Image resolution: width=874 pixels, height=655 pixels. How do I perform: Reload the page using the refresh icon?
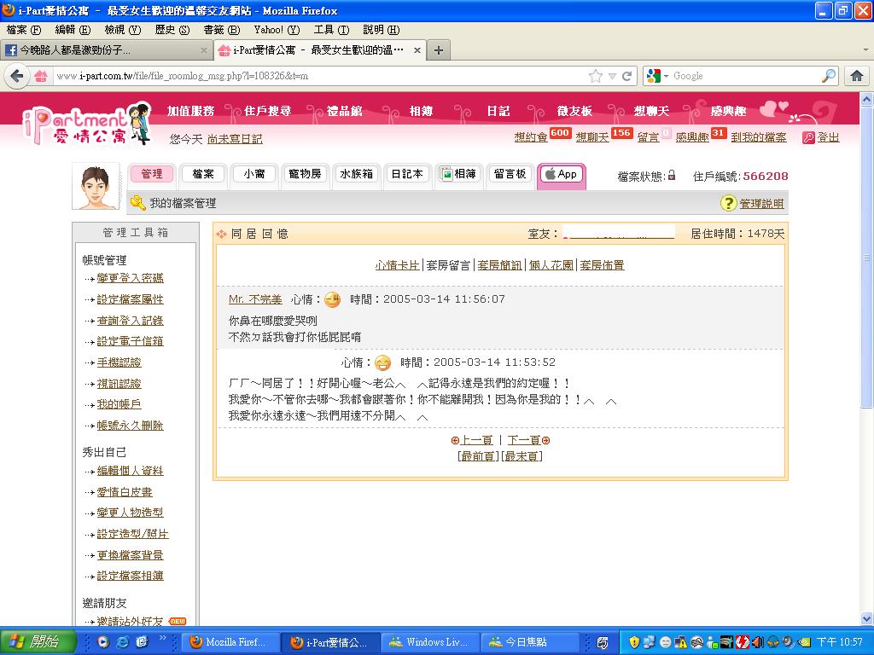(627, 76)
